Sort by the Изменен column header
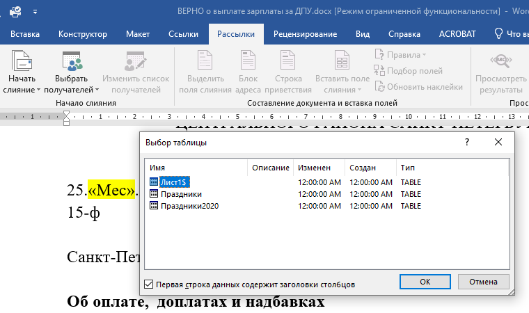This screenshot has width=529, height=313. coord(319,168)
